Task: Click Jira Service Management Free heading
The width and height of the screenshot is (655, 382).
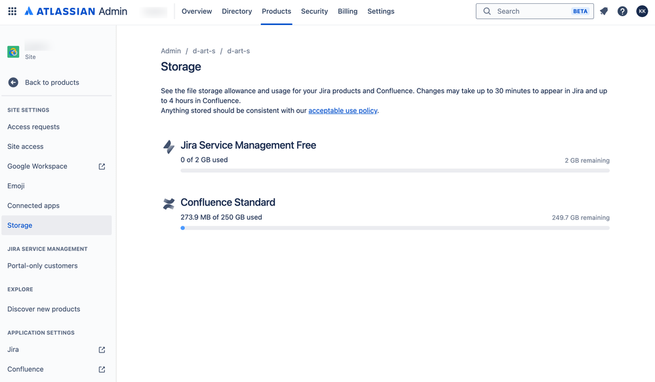Action: (248, 145)
